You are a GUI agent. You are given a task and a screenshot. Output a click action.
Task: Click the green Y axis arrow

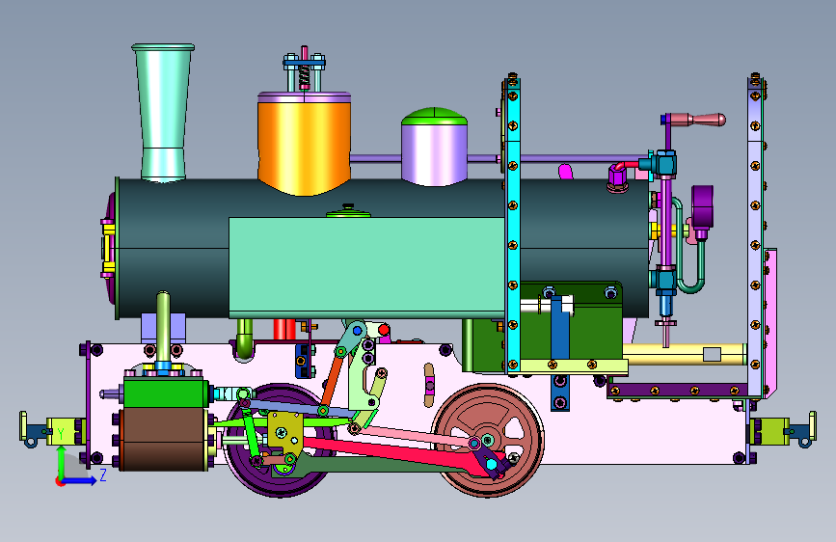62,463
